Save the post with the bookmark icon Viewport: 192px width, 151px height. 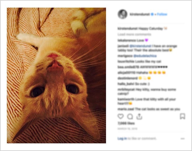click(x=183, y=116)
